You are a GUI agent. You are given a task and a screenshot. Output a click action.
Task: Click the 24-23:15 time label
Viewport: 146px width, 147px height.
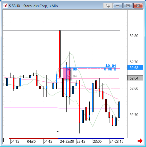pos(117,142)
